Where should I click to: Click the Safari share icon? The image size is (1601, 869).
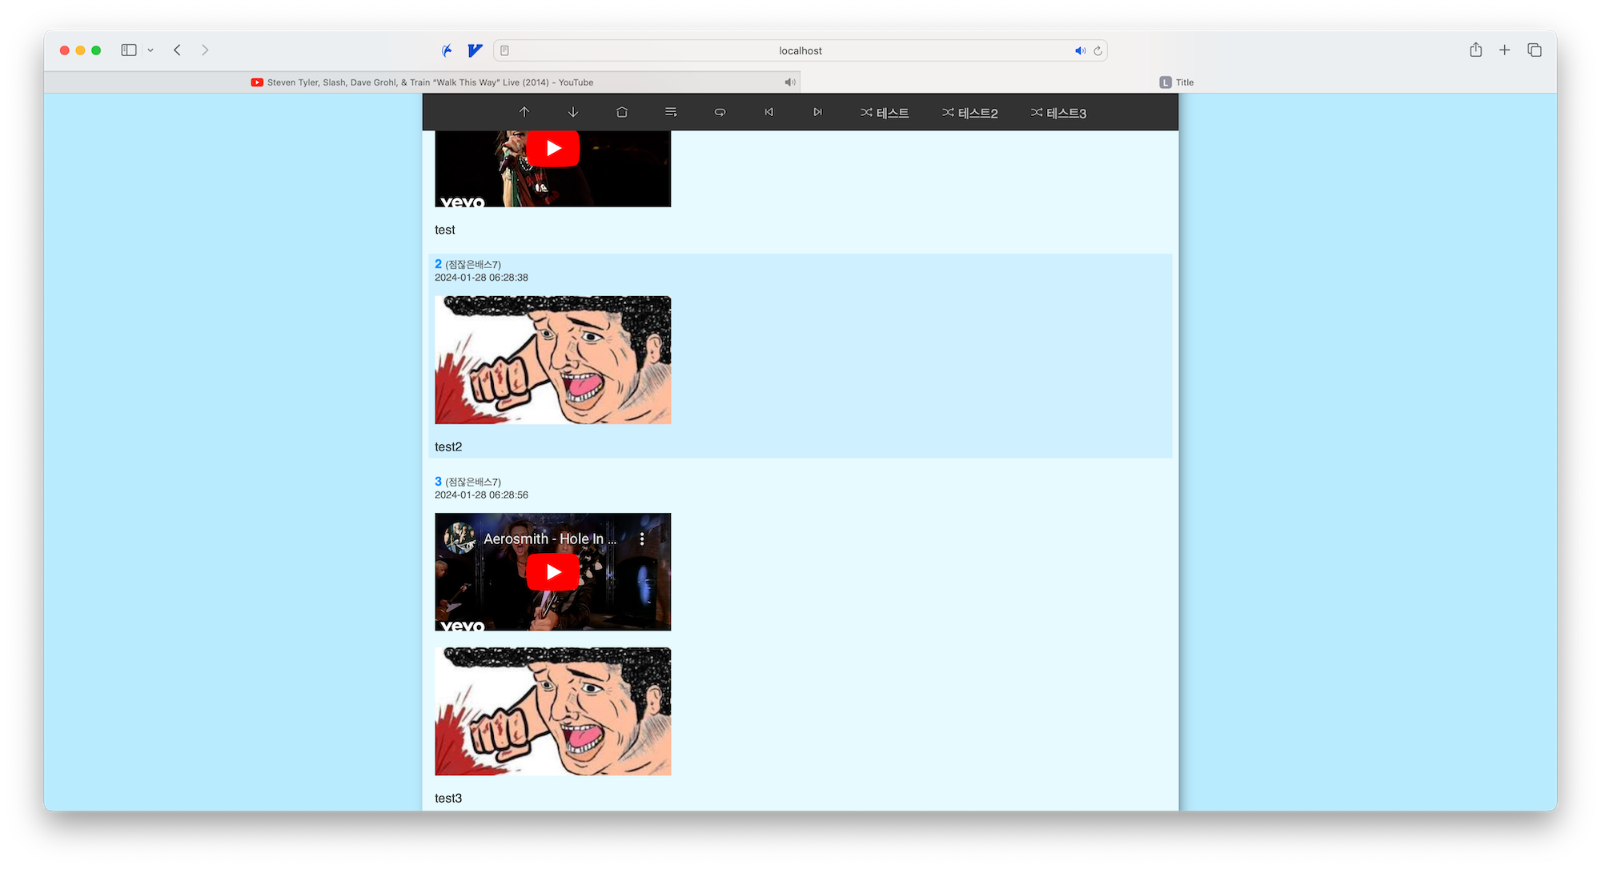(x=1475, y=50)
